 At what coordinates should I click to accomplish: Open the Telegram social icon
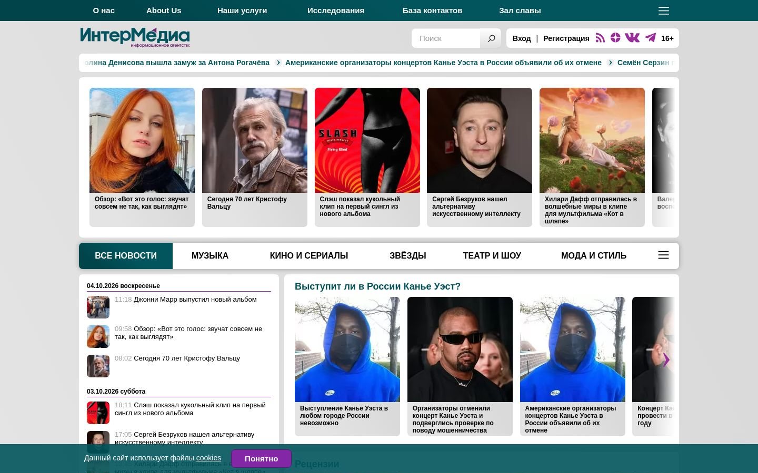click(x=651, y=38)
